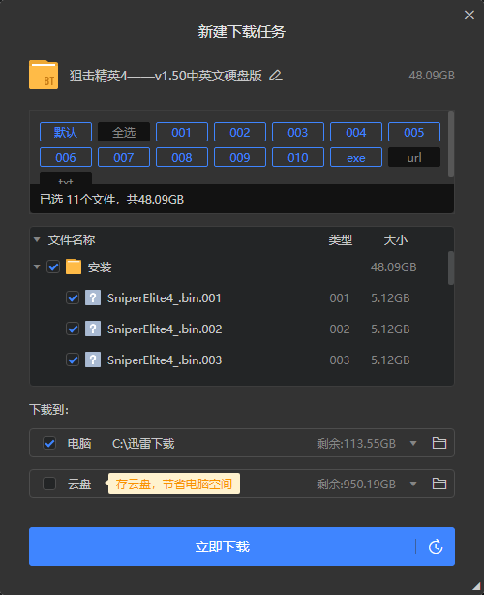Uncheck the 电脑 download destination checkbox
The width and height of the screenshot is (484, 595).
pyautogui.click(x=49, y=443)
